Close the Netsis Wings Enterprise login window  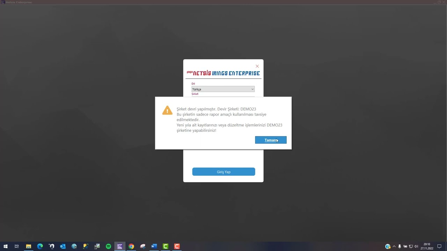[257, 66]
